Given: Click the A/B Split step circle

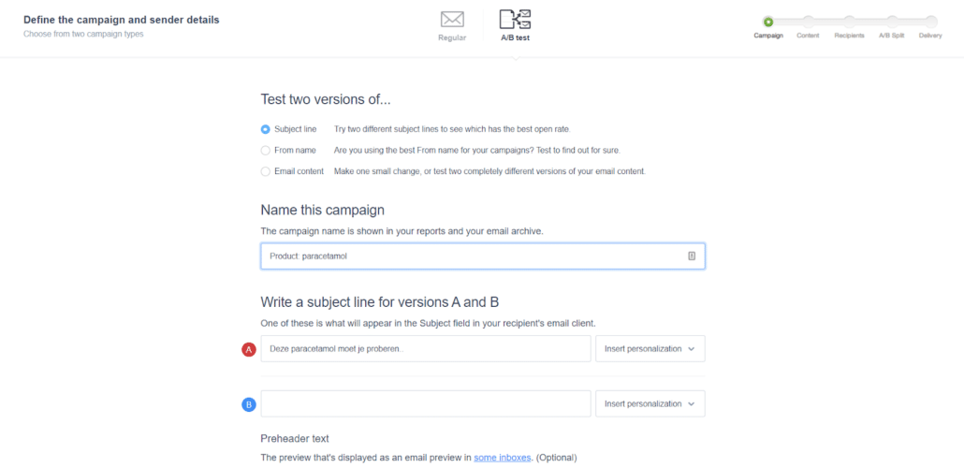Looking at the screenshot, I should point(891,22).
